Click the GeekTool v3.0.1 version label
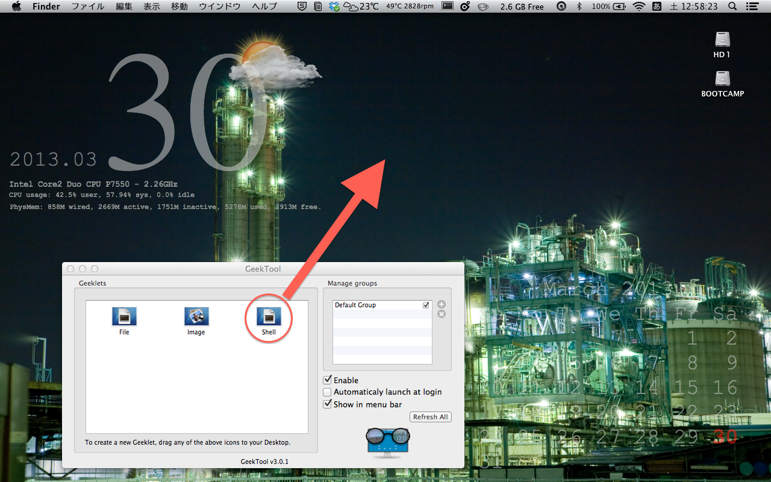The height and width of the screenshot is (482, 771). tap(266, 462)
